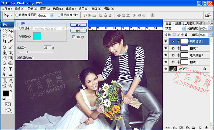This screenshot has height=130, width=214.
Task: Open the 图像(I) menu
Action: click(32, 9)
